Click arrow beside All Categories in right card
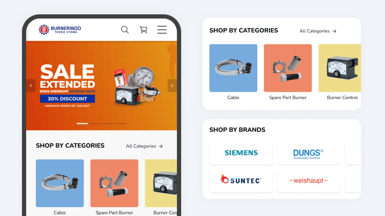The width and height of the screenshot is (385, 216). [x=334, y=31]
